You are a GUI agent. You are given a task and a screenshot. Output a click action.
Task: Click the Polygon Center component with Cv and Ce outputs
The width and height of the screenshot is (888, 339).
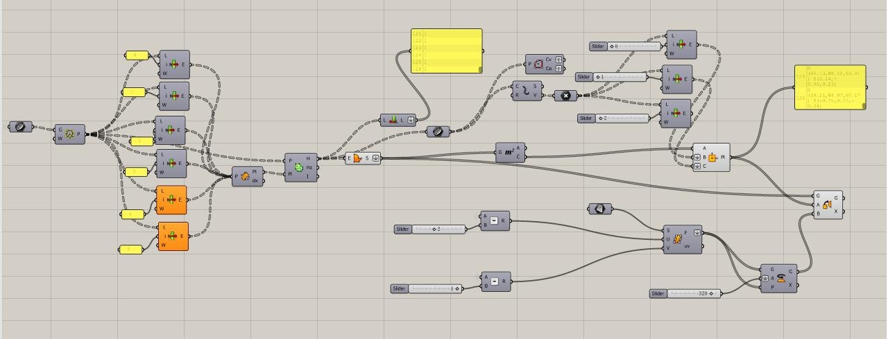(539, 64)
